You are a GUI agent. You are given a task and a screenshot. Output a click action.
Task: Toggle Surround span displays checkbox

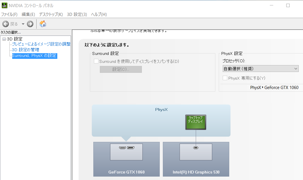coord(96,61)
